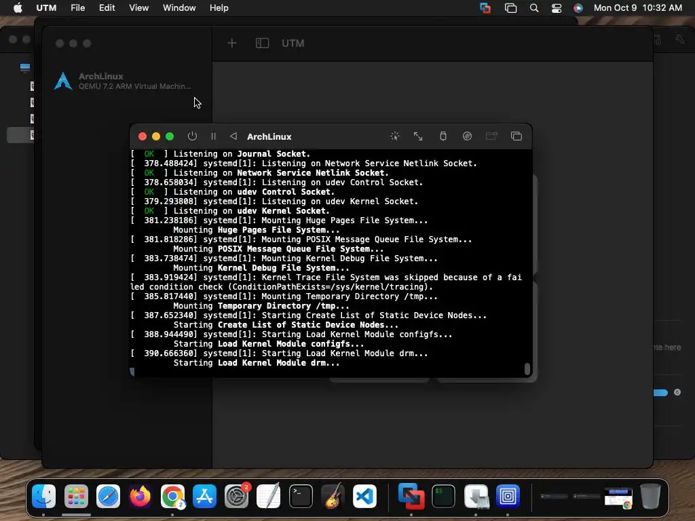Screen dimensions: 695x521
Task: Click the monitor icon in background window sidebar
Action: (x=25, y=67)
